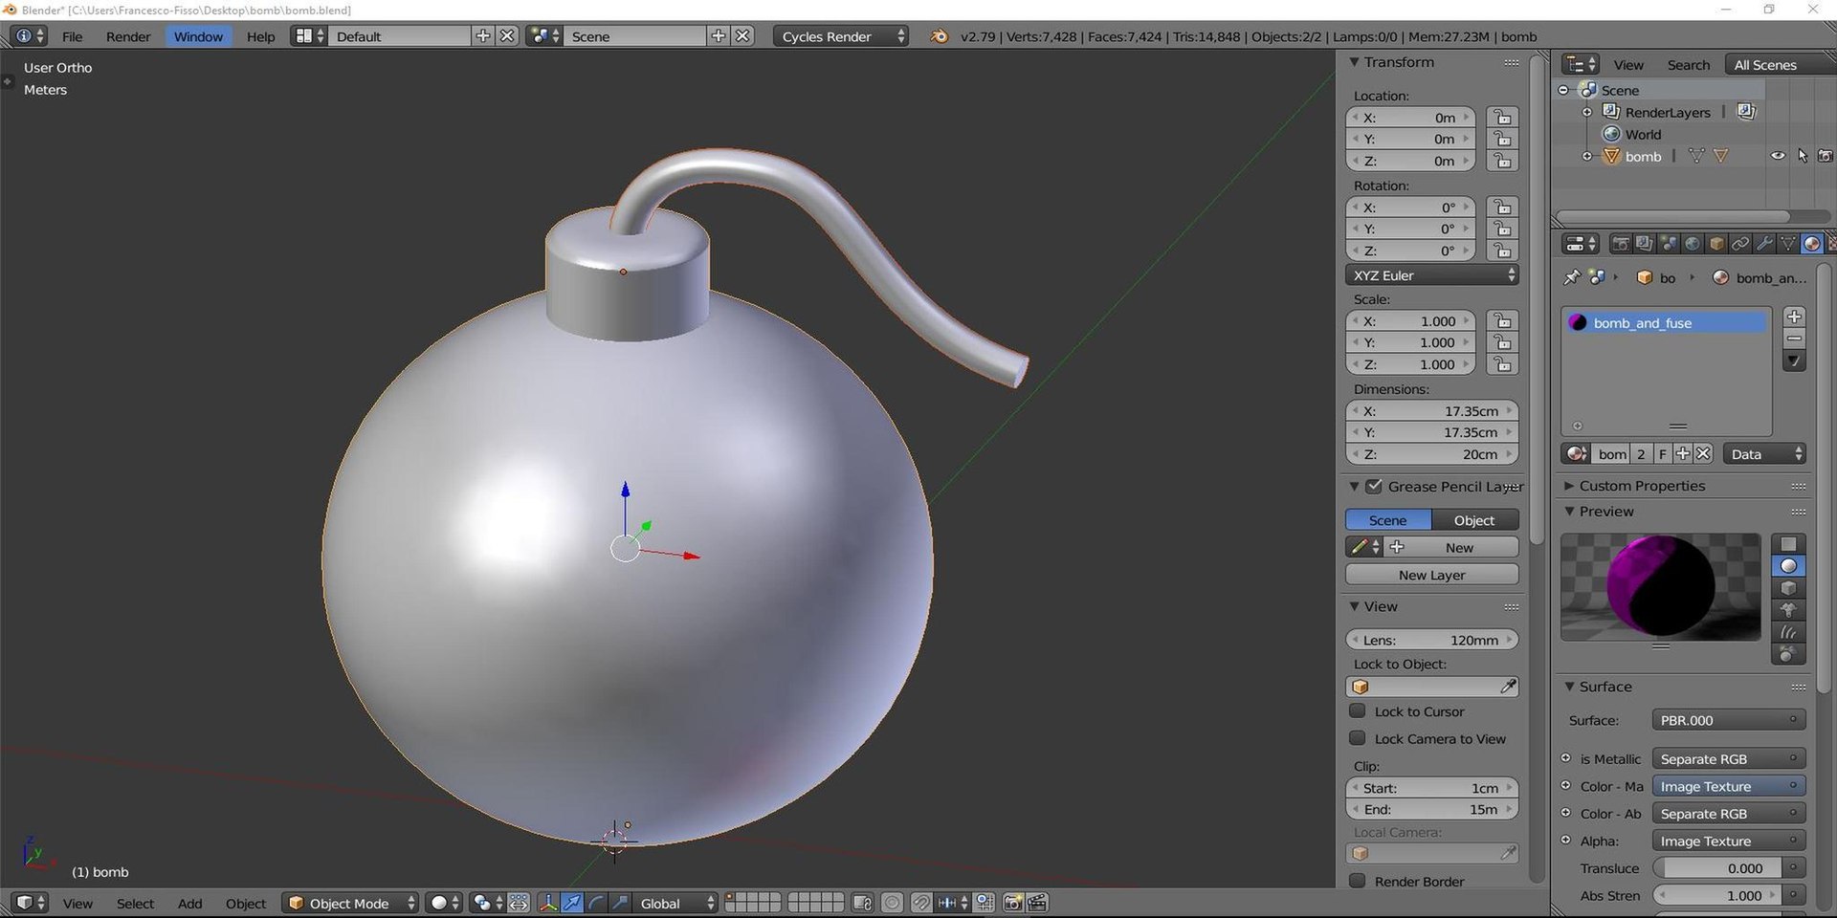Image resolution: width=1837 pixels, height=918 pixels.
Task: Toggle the rotate manipulator arc icon
Action: [x=595, y=903]
